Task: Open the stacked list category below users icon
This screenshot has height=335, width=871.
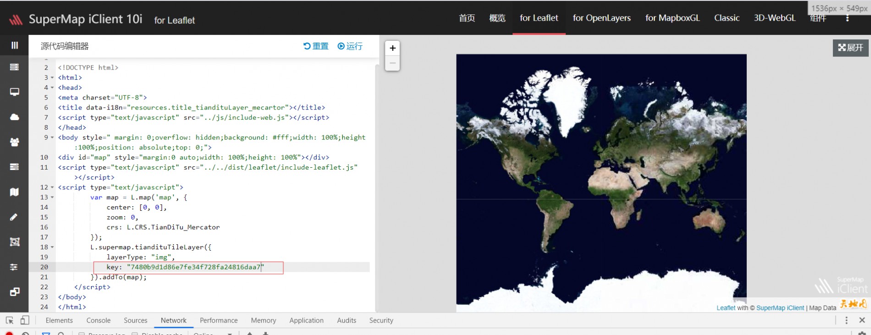Action: tap(15, 167)
